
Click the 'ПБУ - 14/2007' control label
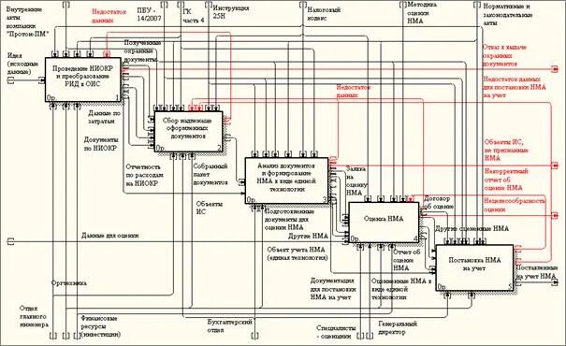point(149,14)
